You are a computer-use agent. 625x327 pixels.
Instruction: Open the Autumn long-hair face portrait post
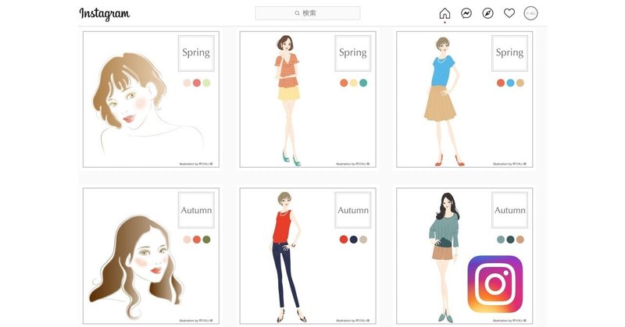tap(151, 256)
